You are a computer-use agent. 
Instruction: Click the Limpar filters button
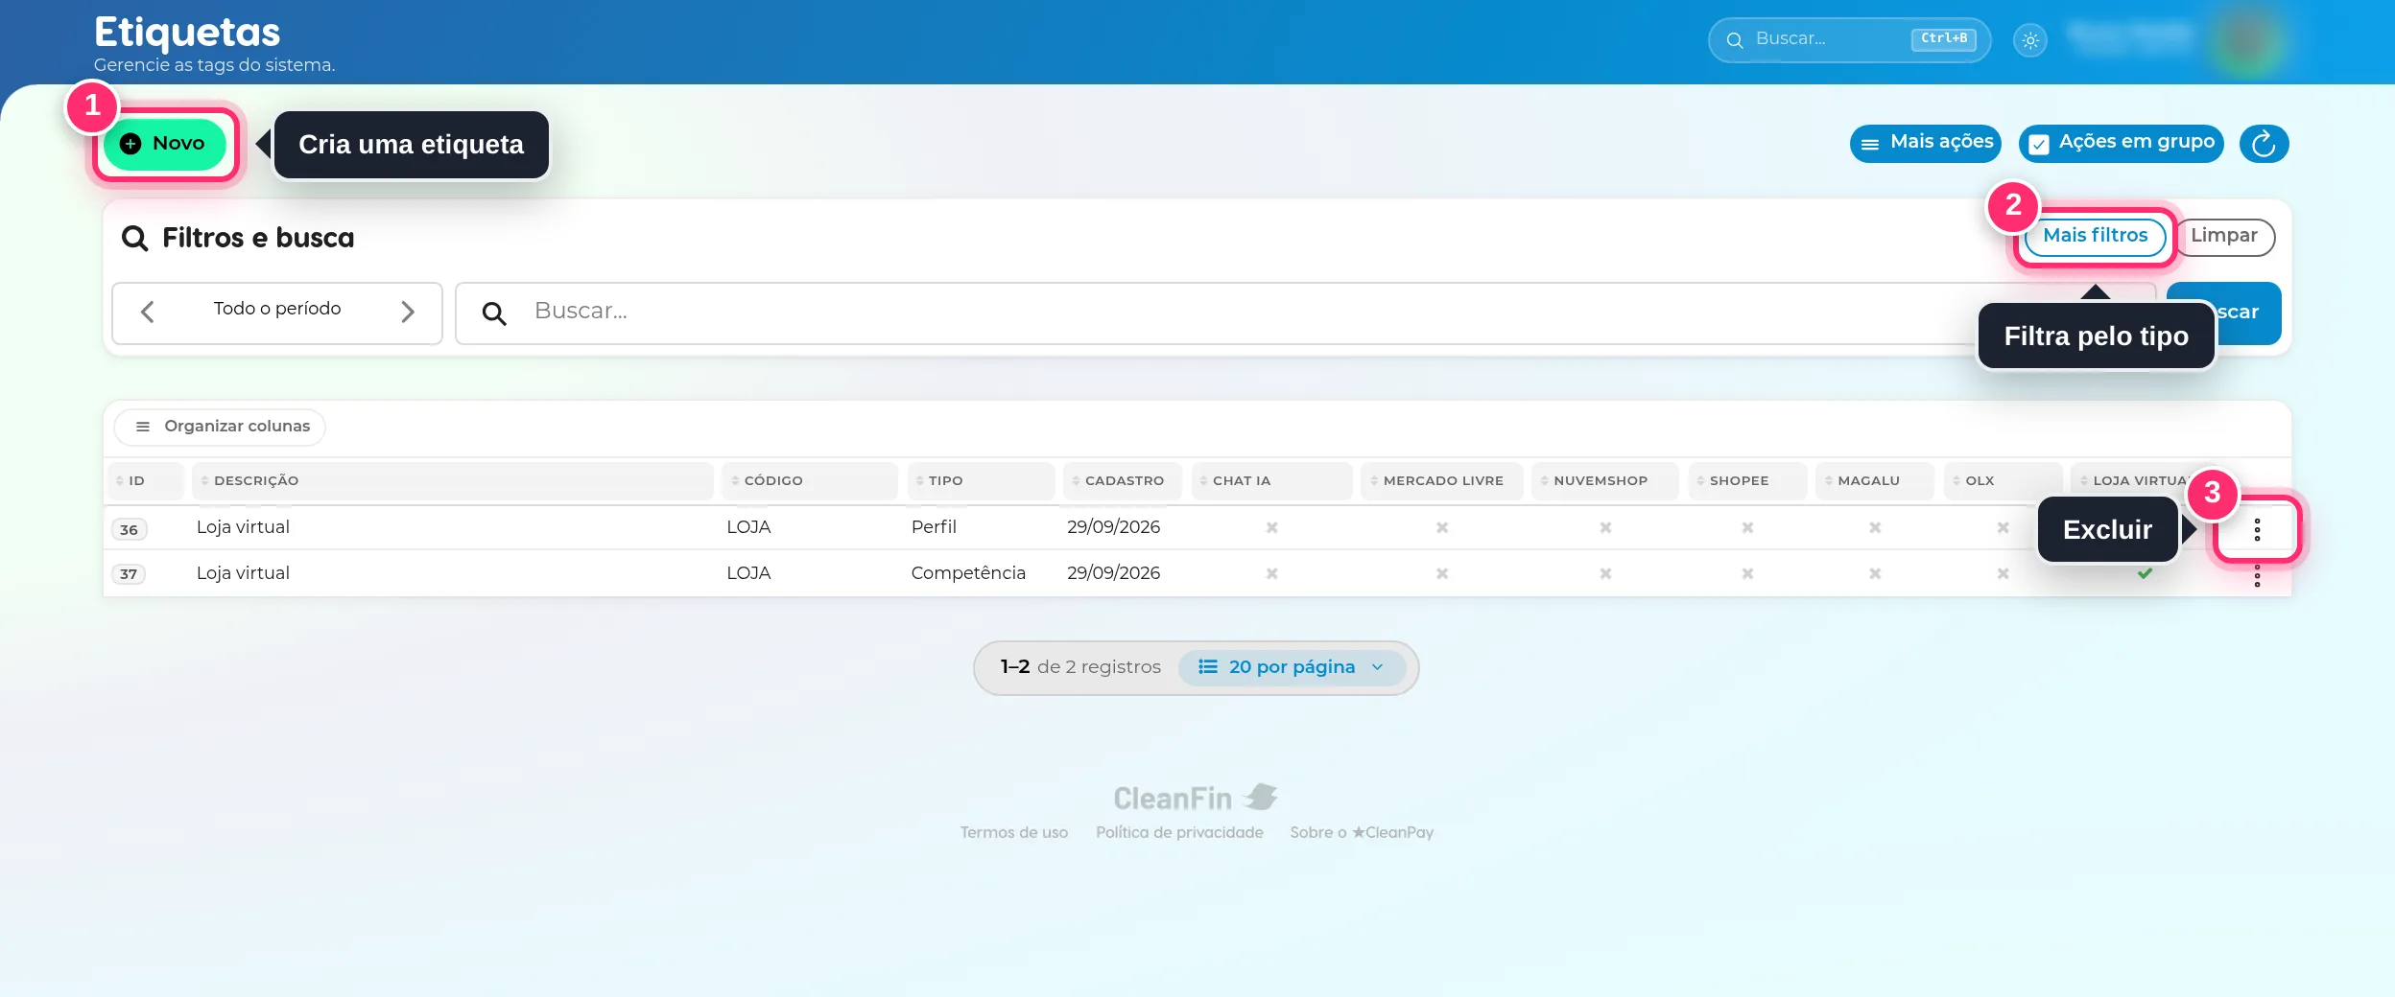pyautogui.click(x=2224, y=236)
